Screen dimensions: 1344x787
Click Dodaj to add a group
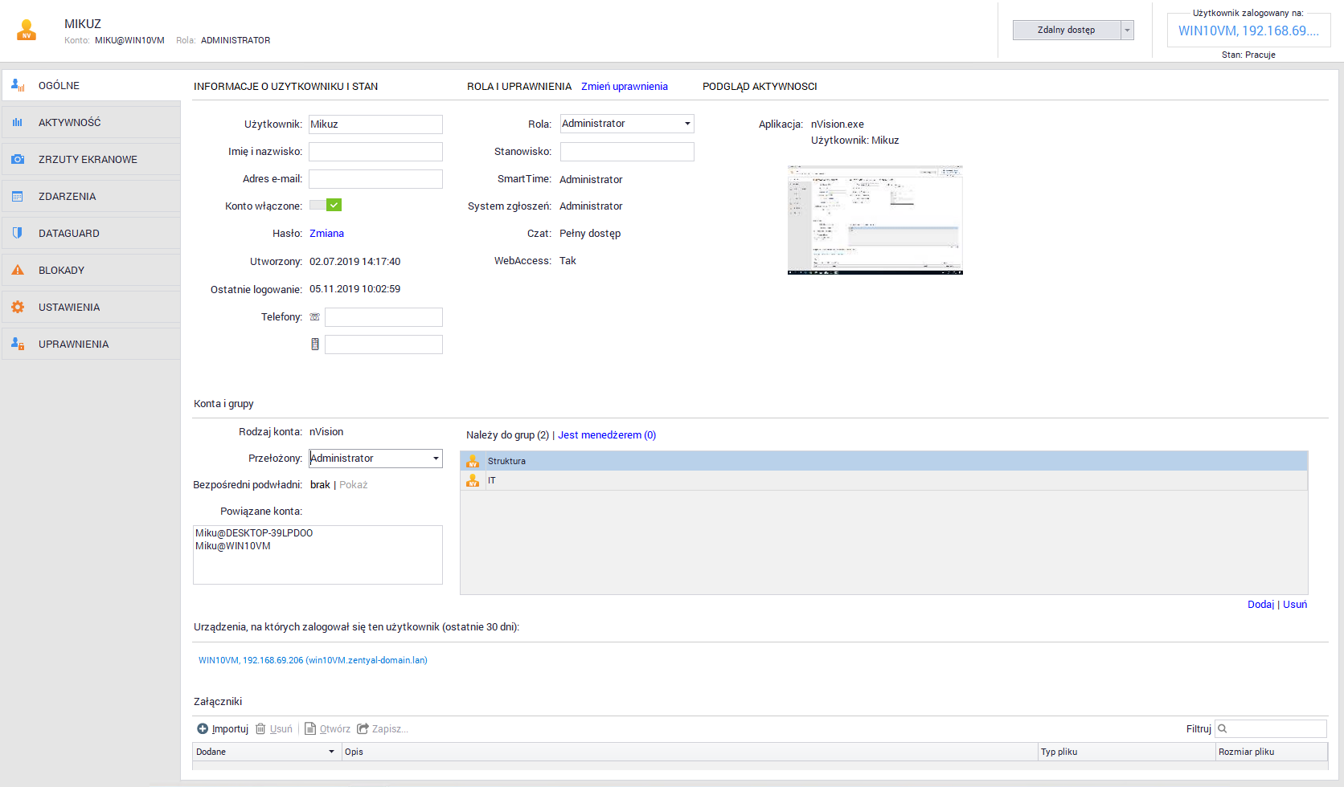1260,605
